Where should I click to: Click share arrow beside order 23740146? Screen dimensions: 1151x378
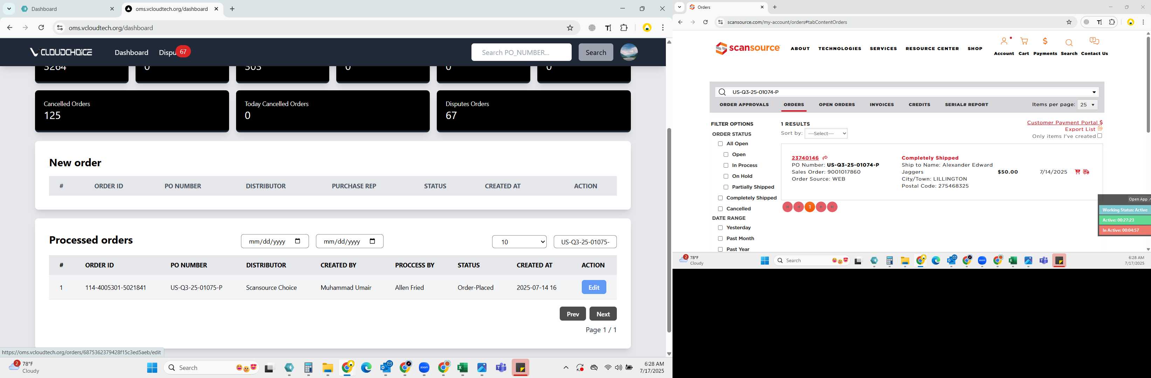[825, 158]
